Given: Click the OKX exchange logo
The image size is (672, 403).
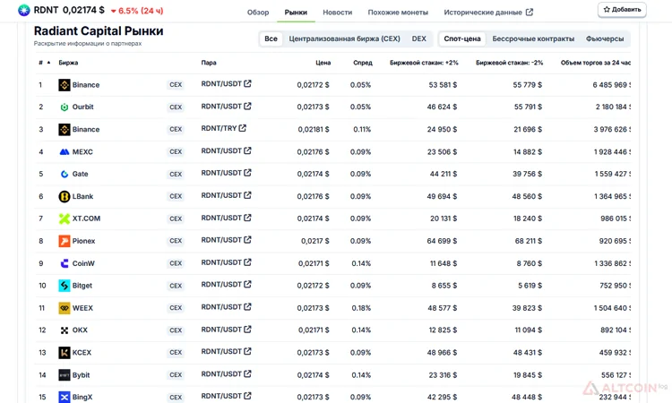Looking at the screenshot, I should coord(65,330).
